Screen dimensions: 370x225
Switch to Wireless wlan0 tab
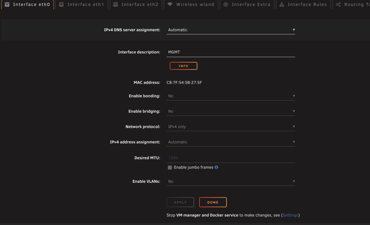[191, 4]
